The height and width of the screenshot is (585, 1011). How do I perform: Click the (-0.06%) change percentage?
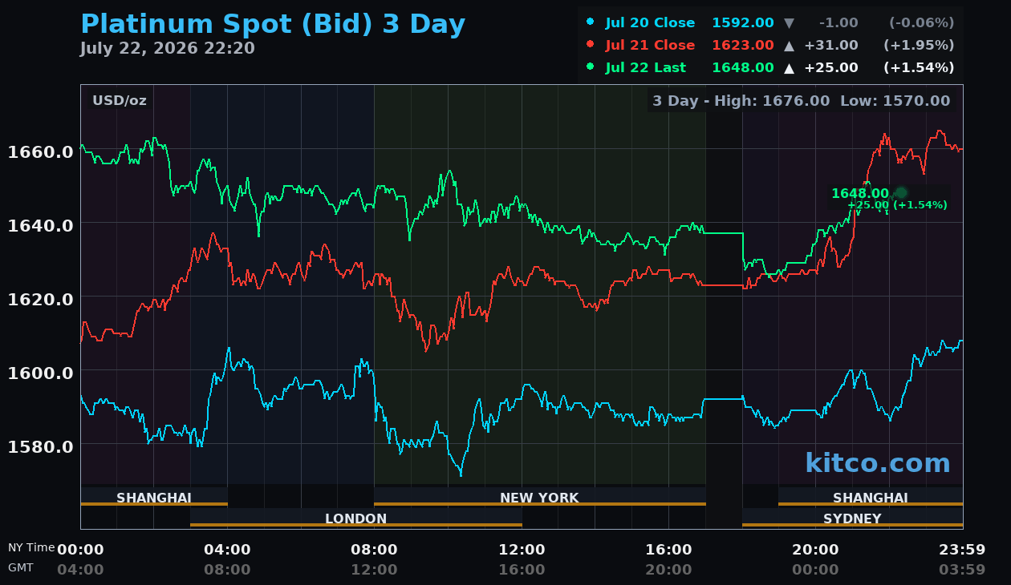(921, 23)
